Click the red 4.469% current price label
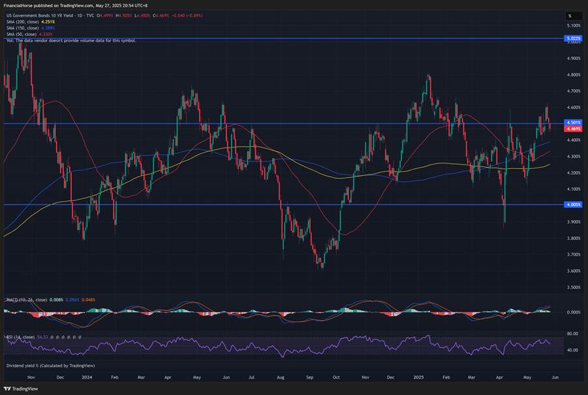 573,129
